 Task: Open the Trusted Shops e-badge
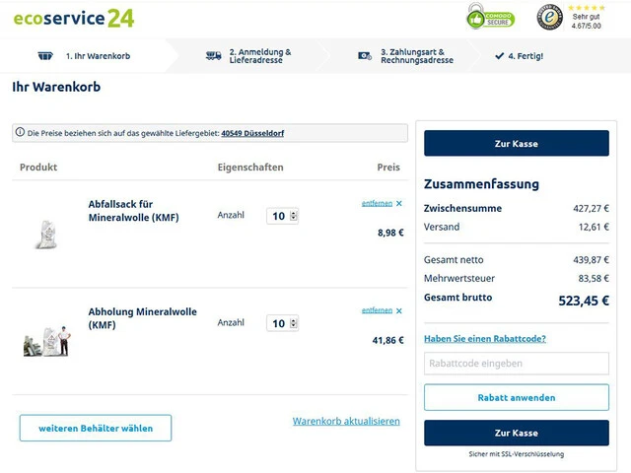550,17
